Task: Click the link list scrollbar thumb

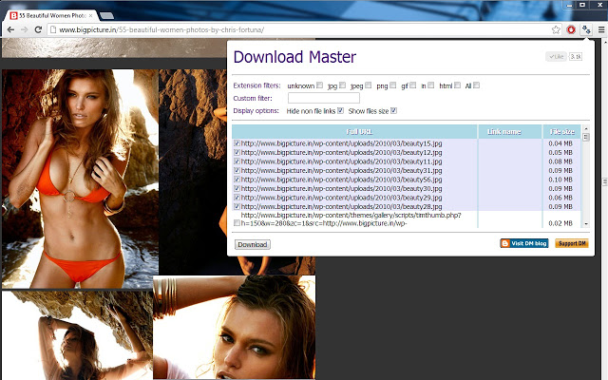Action: pyautogui.click(x=586, y=137)
